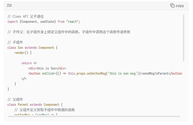Click the "// 父组件" comment line
193x125 pixels.
15,99
